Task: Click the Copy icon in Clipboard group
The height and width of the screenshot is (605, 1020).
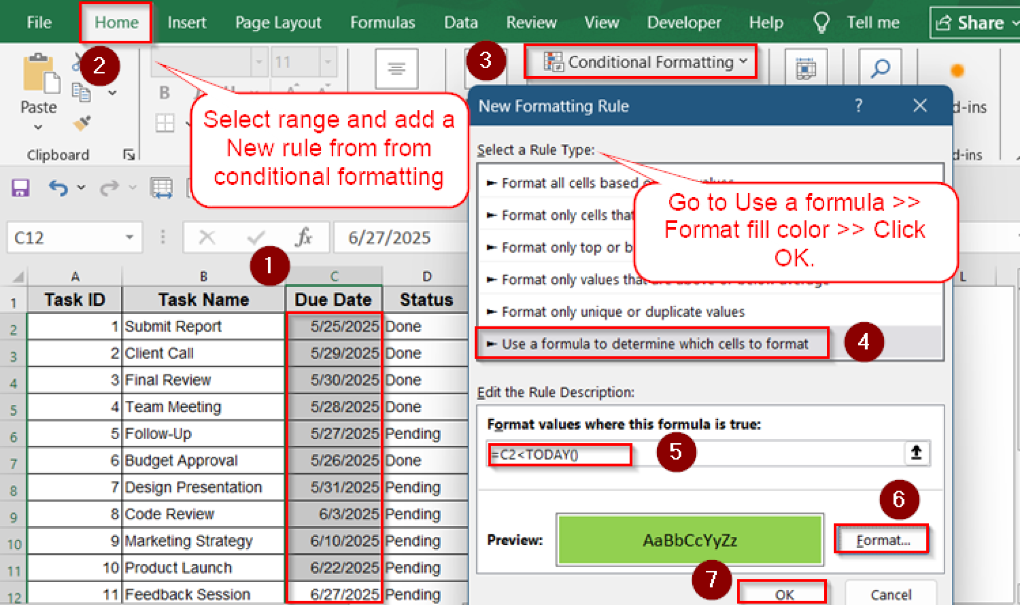Action: (x=81, y=93)
